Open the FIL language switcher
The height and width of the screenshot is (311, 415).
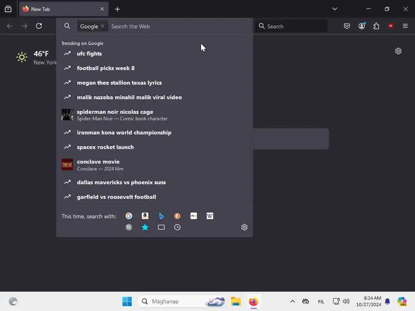pyautogui.click(x=321, y=301)
